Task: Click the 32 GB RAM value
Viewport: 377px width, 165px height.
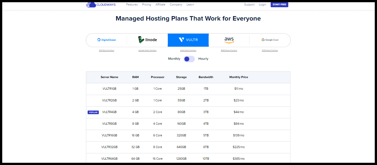Action: click(135, 147)
